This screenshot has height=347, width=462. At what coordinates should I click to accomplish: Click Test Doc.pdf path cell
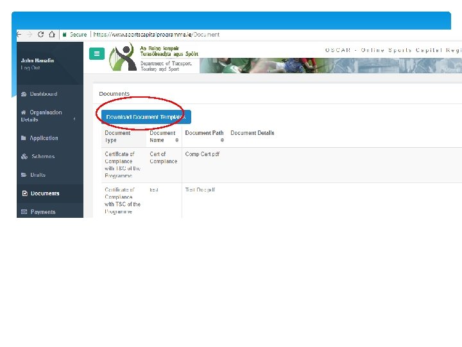pyautogui.click(x=200, y=190)
